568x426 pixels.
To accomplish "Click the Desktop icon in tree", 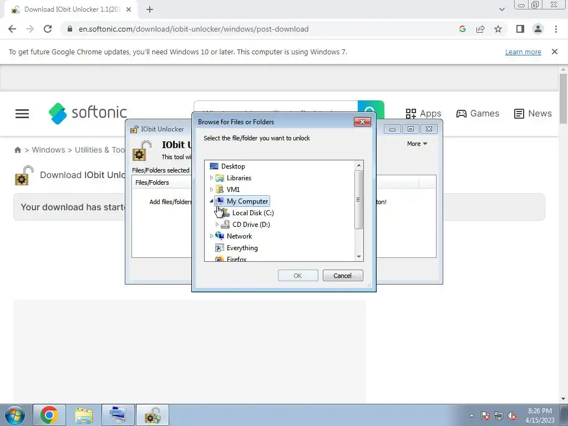I will pos(214,166).
